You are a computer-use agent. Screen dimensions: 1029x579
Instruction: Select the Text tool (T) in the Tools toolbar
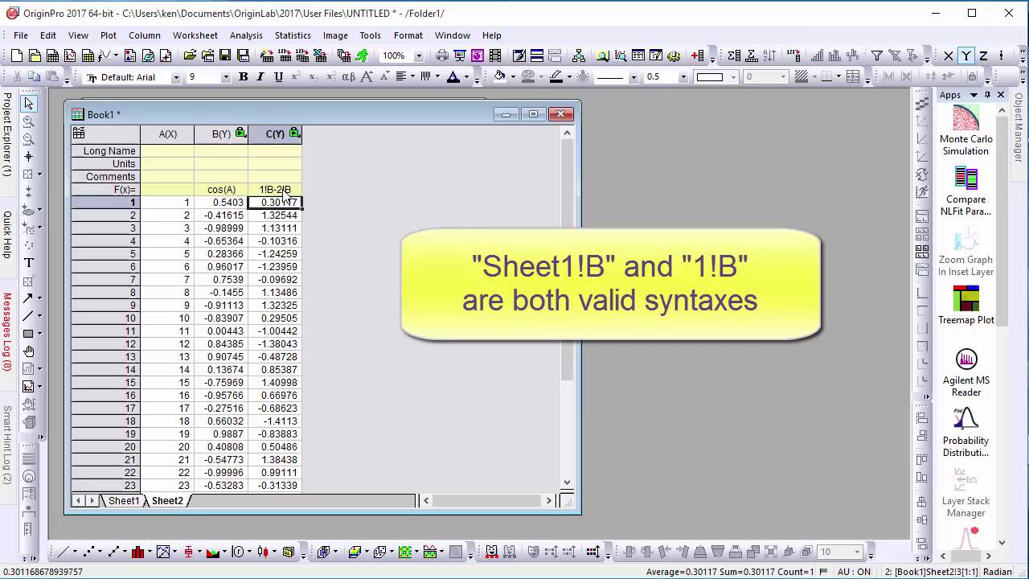[29, 263]
